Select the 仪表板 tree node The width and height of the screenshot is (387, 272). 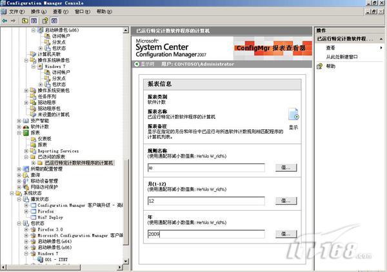(45, 139)
